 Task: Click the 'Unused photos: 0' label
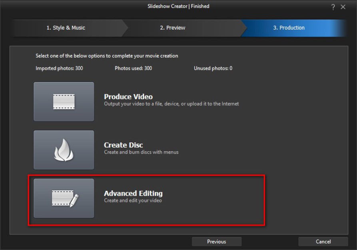[x=213, y=68]
